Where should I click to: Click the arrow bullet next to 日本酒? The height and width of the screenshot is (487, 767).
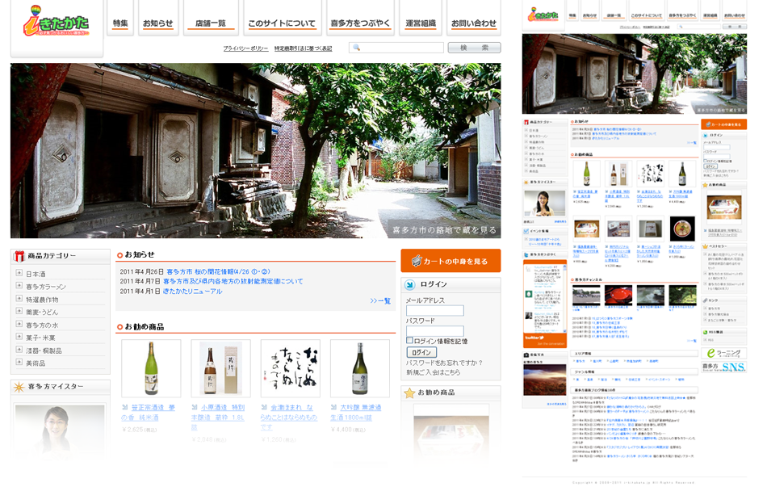click(19, 273)
